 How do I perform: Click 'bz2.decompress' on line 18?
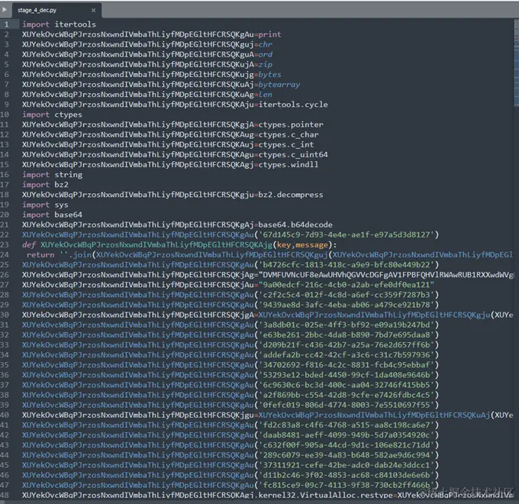click(291, 195)
